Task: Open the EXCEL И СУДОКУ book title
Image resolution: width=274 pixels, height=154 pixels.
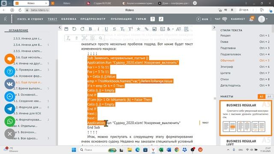Action: [30, 19]
